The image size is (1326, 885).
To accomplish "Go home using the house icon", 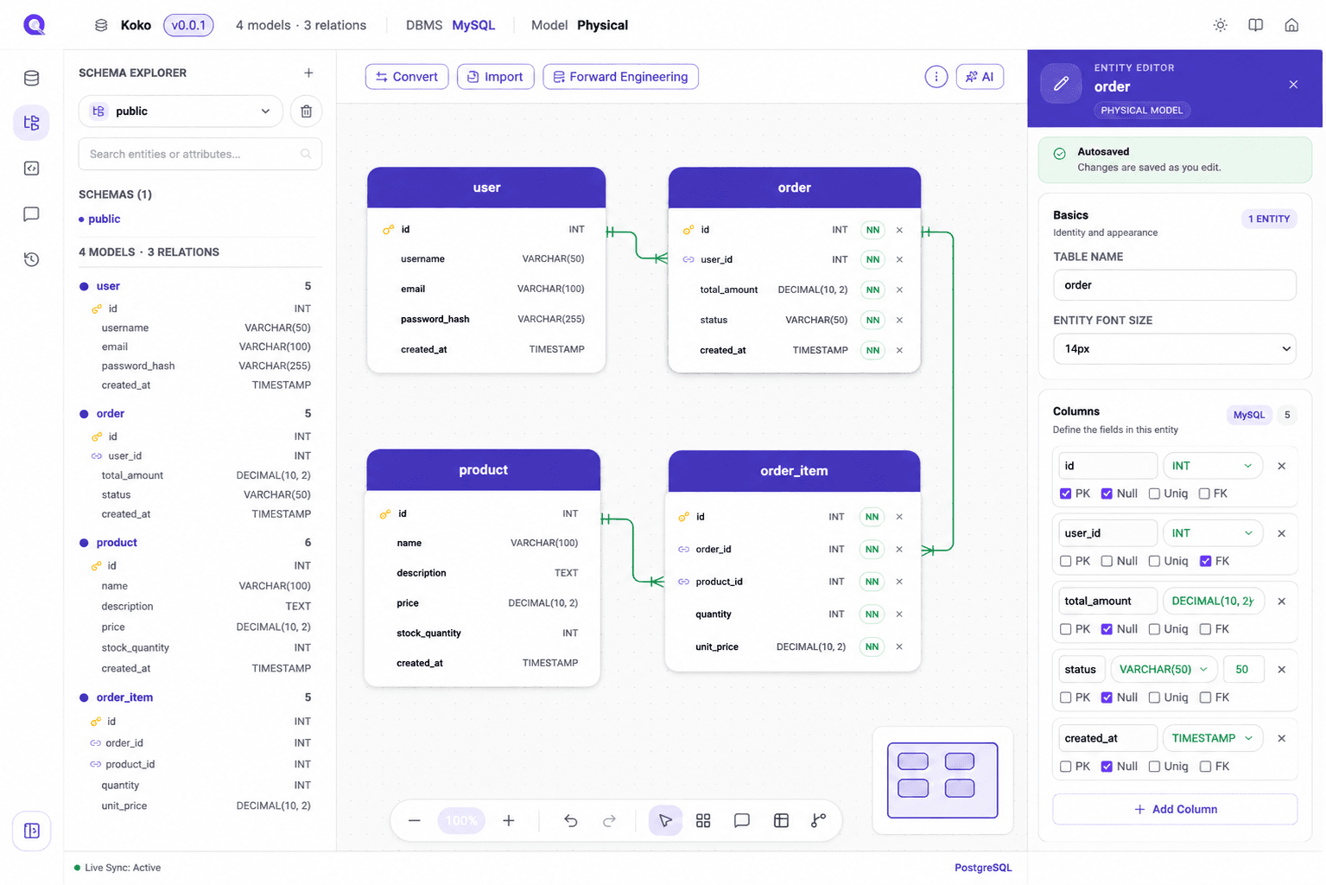I will [1291, 25].
